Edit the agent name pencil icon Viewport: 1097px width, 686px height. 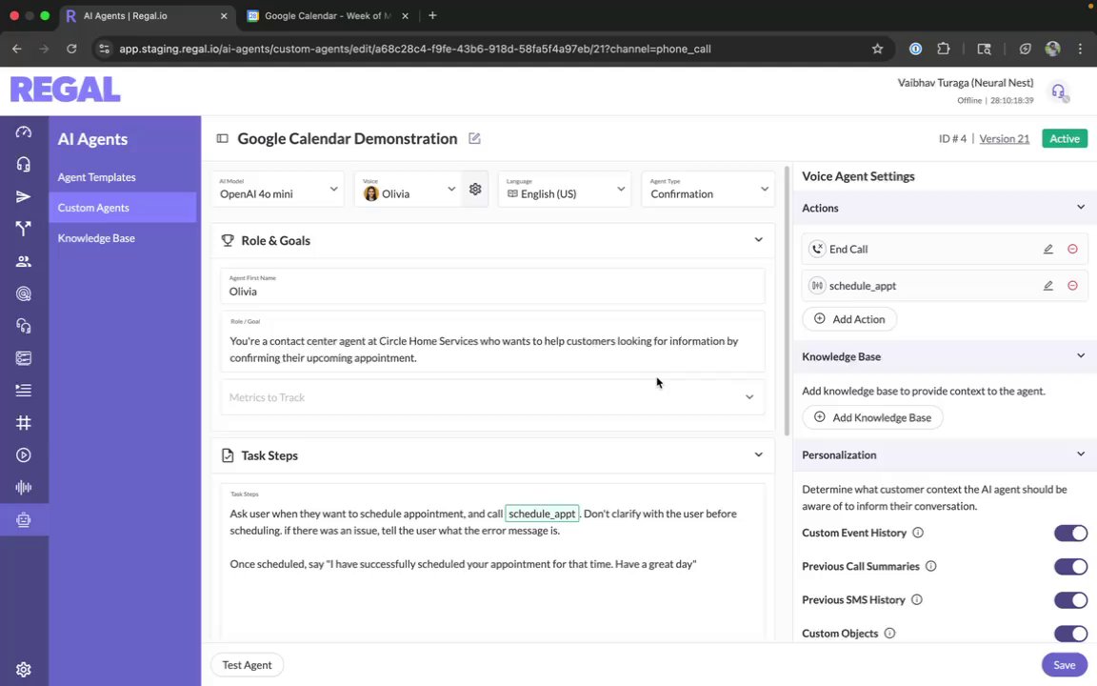click(474, 139)
